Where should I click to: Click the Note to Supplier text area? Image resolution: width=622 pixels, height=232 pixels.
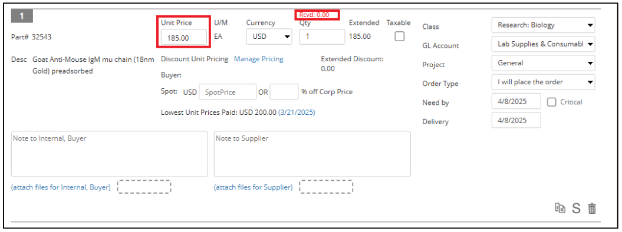tap(312, 154)
